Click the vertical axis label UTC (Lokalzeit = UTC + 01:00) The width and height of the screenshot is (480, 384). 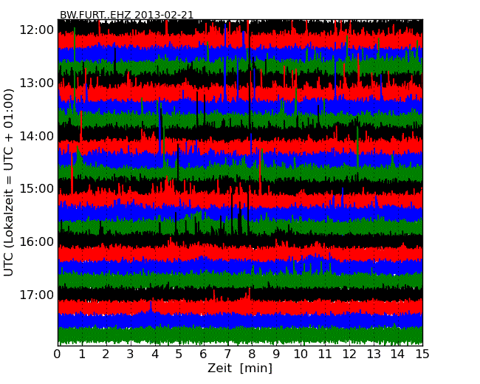click(9, 182)
